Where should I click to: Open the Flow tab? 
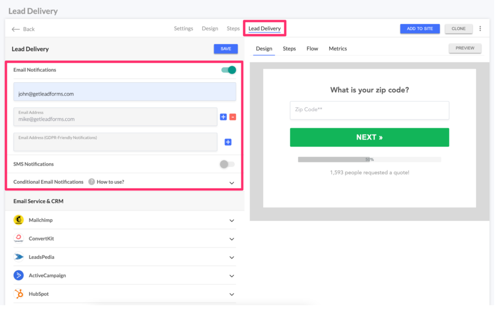click(x=312, y=48)
